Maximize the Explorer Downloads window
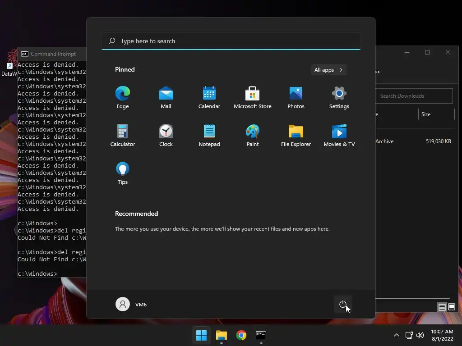This screenshot has height=346, width=462. tap(427, 52)
